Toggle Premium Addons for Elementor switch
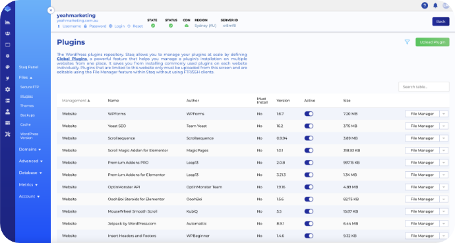This screenshot has height=243, width=455. (x=309, y=175)
